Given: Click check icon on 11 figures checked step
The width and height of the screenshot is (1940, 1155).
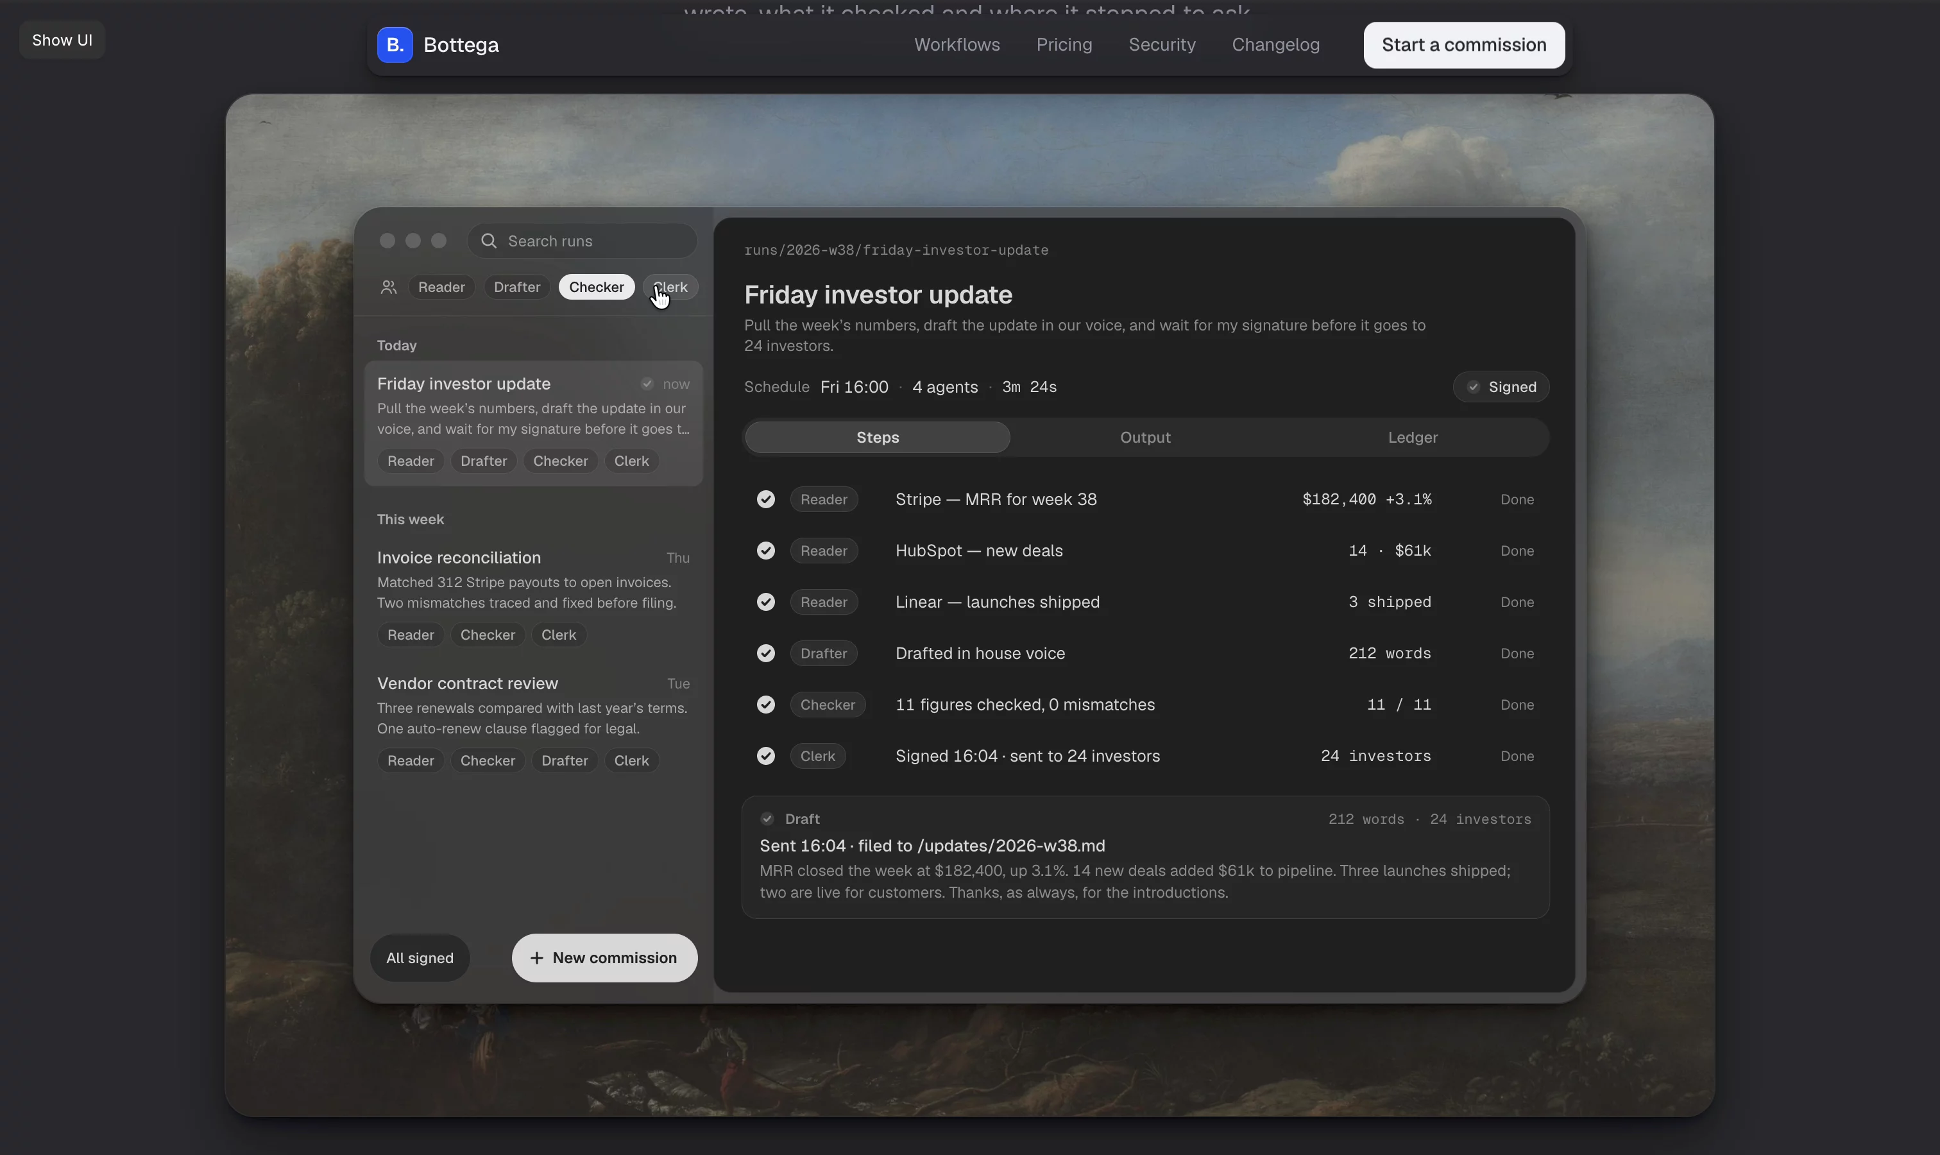Looking at the screenshot, I should tap(766, 705).
